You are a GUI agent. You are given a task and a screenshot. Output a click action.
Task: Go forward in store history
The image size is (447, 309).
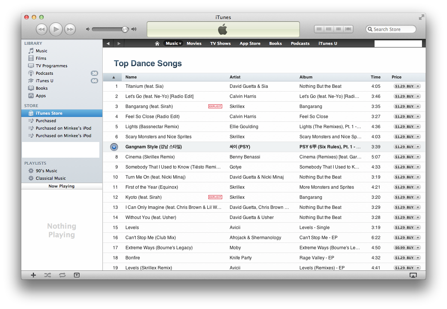pos(119,43)
